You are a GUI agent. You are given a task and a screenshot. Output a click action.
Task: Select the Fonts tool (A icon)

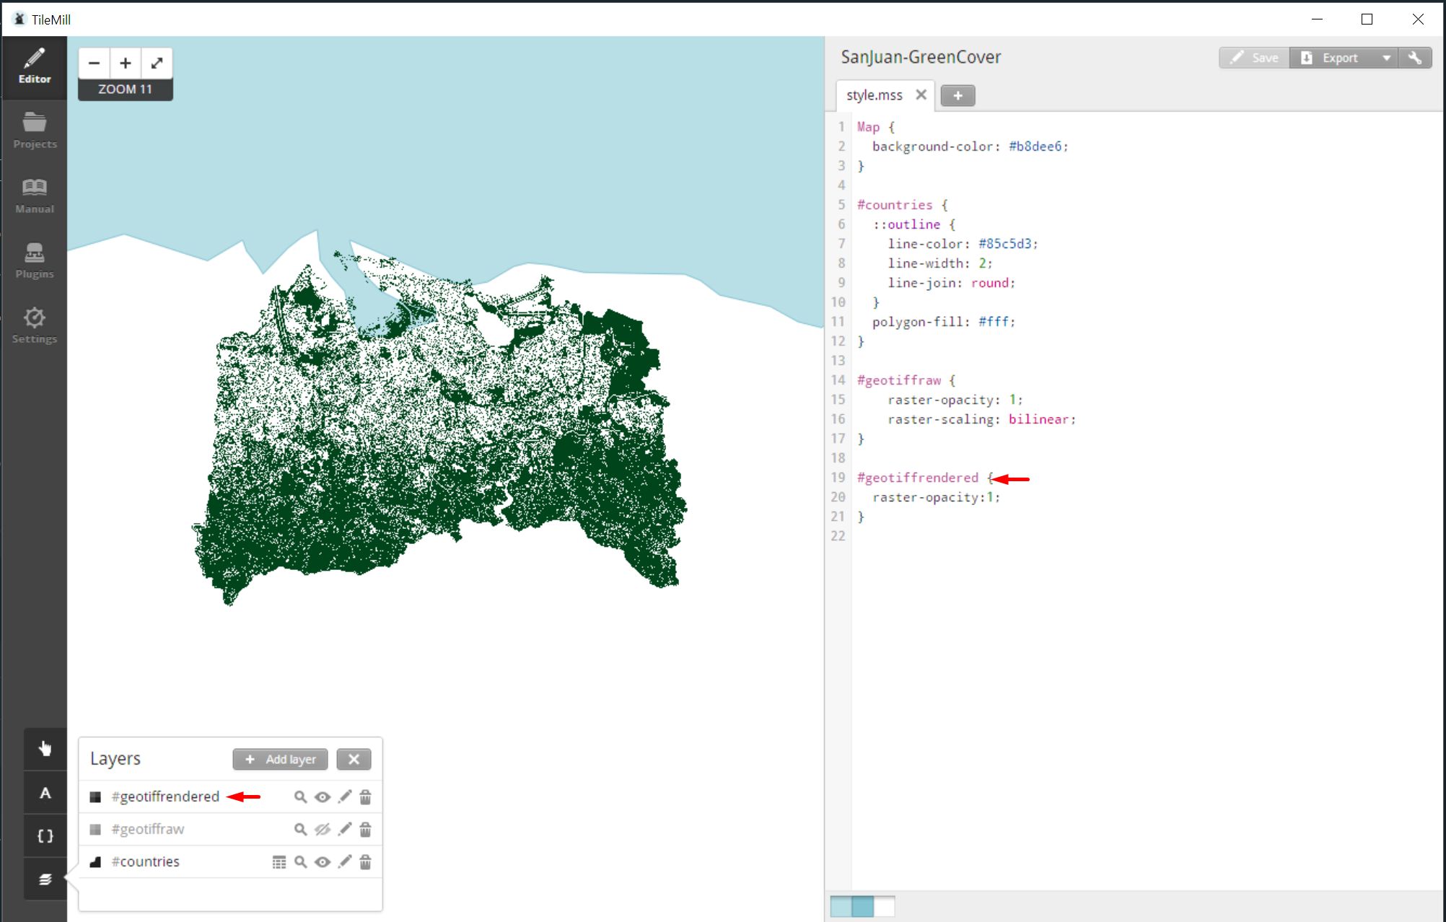pyautogui.click(x=45, y=793)
